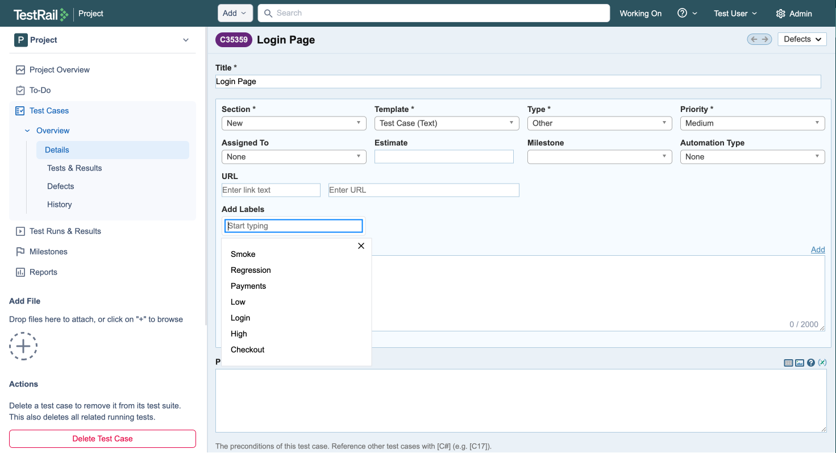The width and height of the screenshot is (836, 453).
Task: Open the Defects dropdown button
Action: coord(802,39)
